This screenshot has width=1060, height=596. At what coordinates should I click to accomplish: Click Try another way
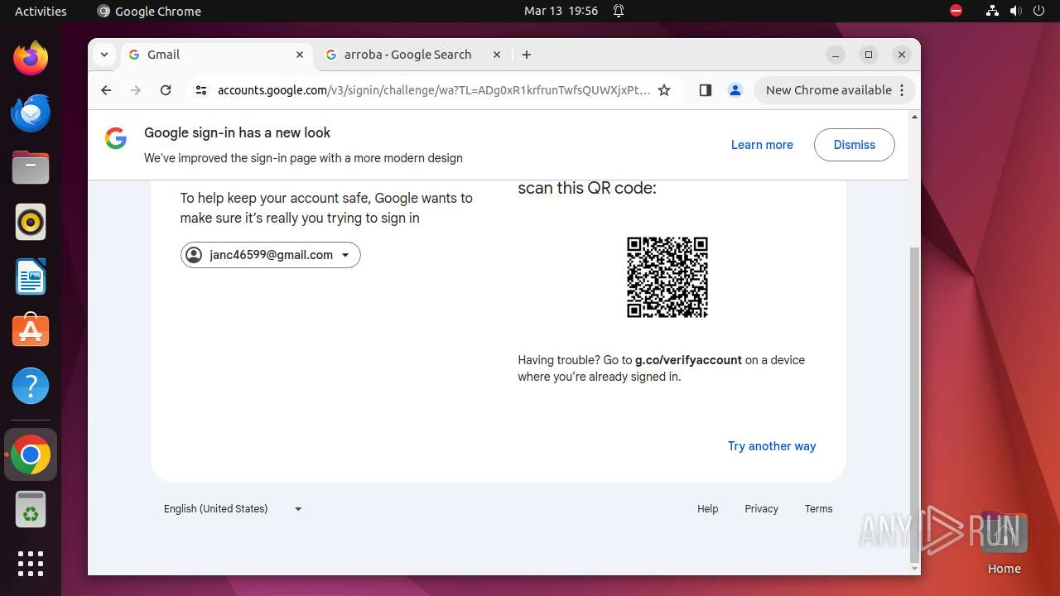pos(772,446)
